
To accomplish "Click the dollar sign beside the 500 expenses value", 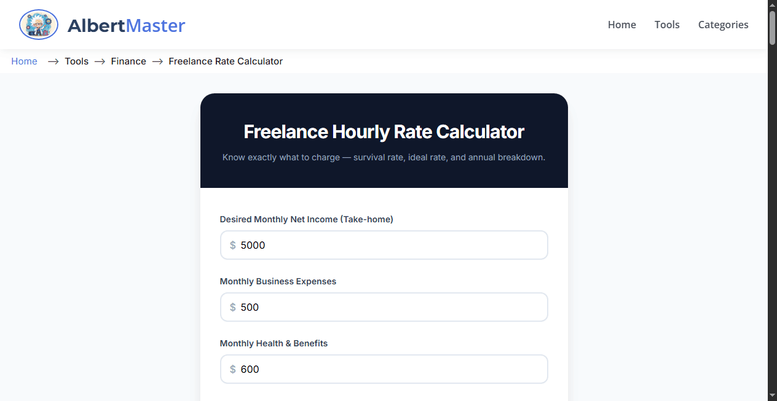I will tap(233, 307).
